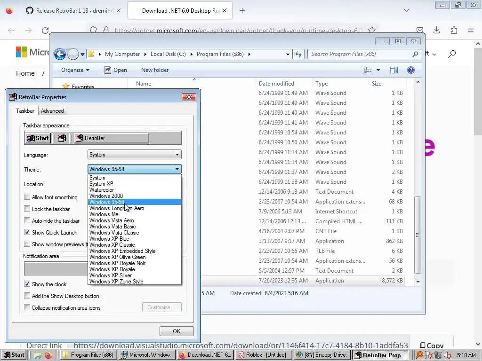Click New folder in Explorer toolbar
Viewport: 482px width, 361px height.
(x=155, y=70)
